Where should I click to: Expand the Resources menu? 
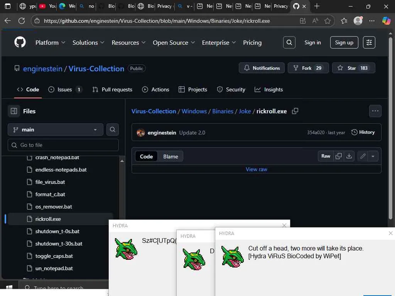(128, 43)
